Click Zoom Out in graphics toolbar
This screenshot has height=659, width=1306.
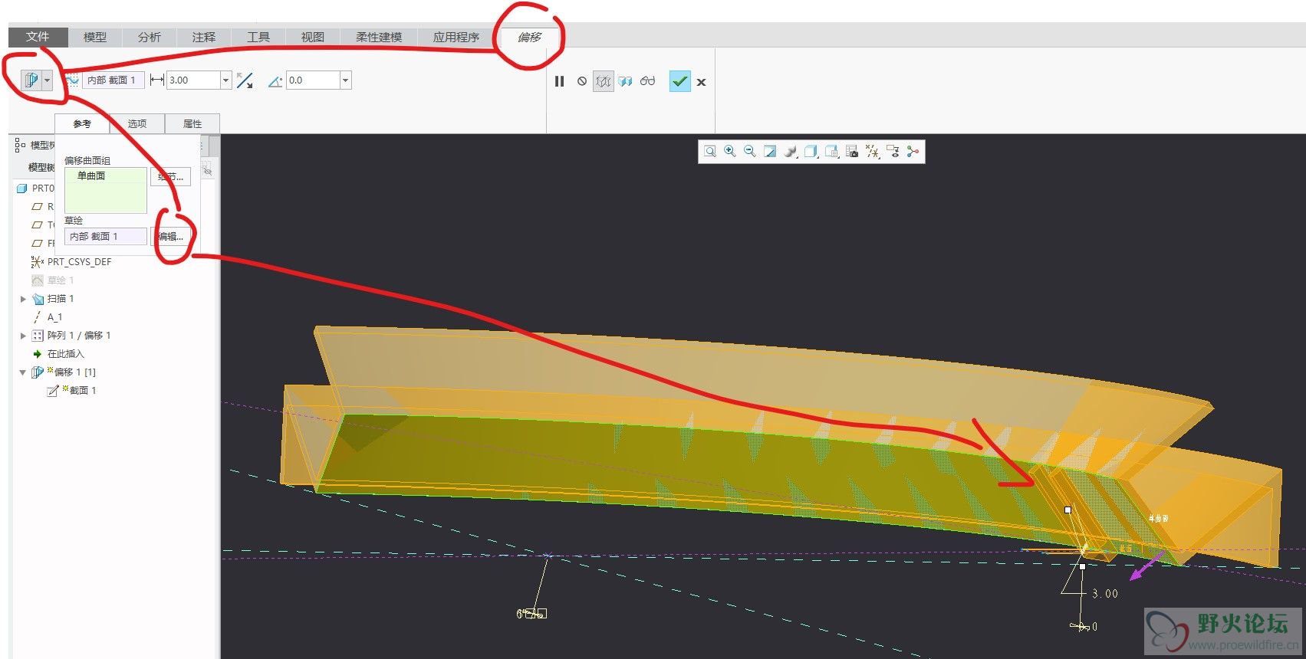tap(750, 152)
